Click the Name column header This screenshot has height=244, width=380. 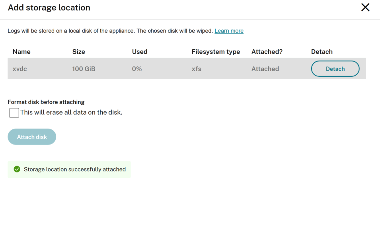(x=21, y=52)
